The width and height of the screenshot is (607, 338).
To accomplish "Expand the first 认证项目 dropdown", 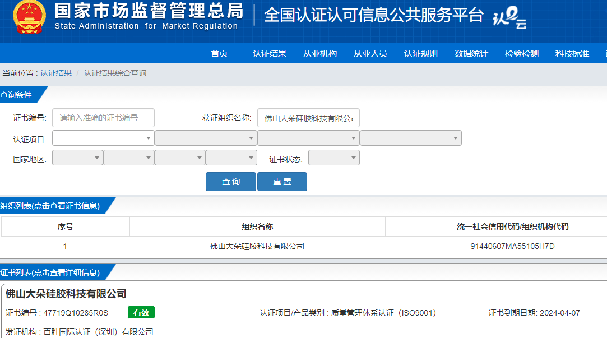I will point(103,138).
